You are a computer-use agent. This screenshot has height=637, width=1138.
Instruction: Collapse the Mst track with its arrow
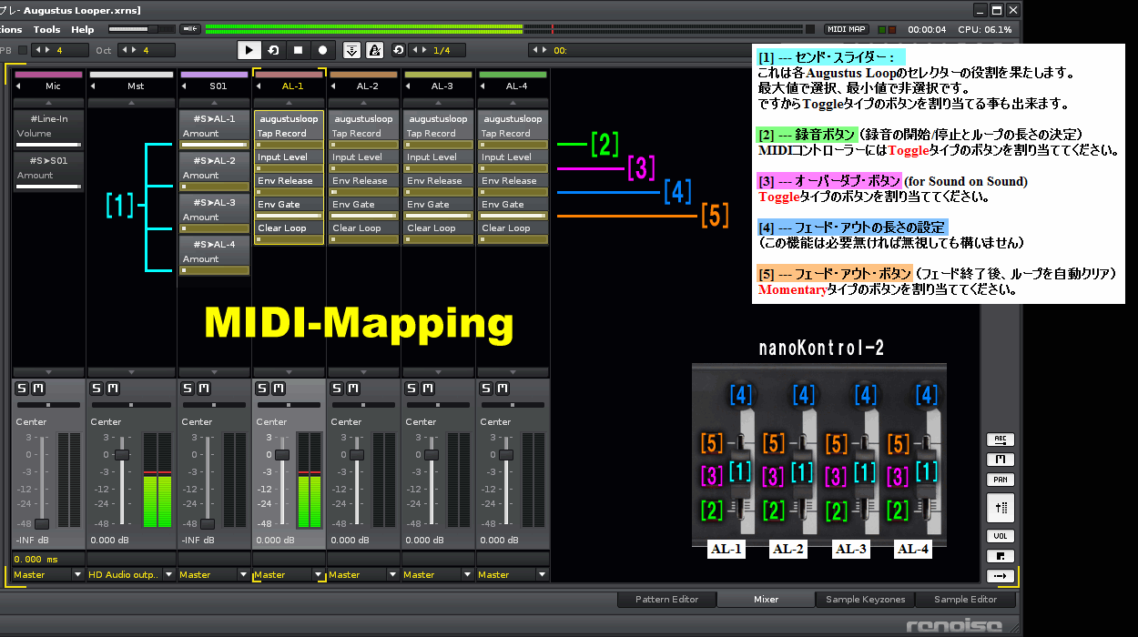pos(94,86)
